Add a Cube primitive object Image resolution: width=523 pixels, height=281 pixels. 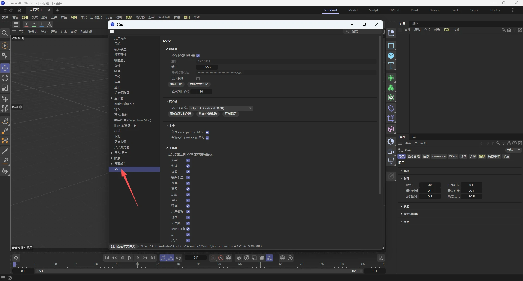[x=391, y=56]
